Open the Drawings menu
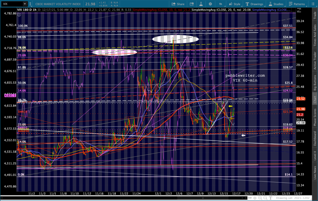 [254, 4]
